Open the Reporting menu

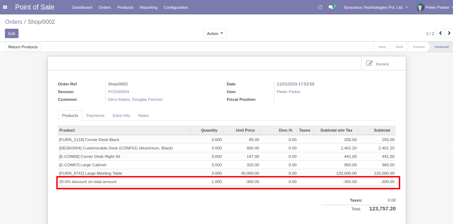[x=149, y=7]
